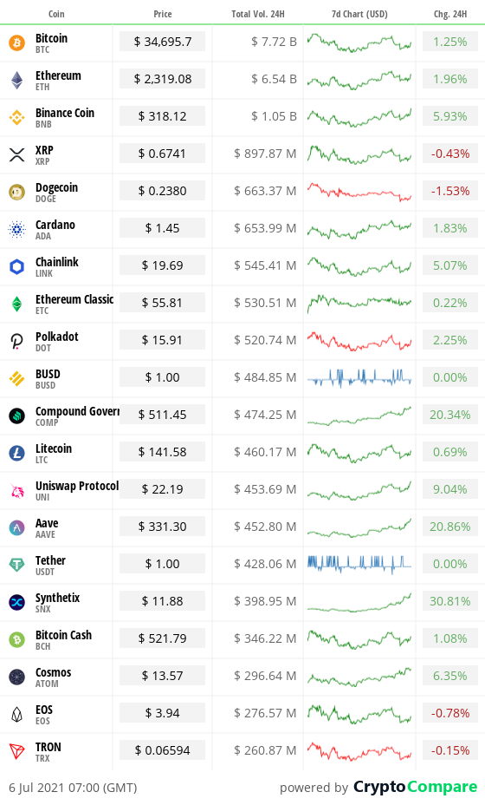485x805 pixels.
Task: Select the Chainlink hexagon icon
Action: (17, 266)
